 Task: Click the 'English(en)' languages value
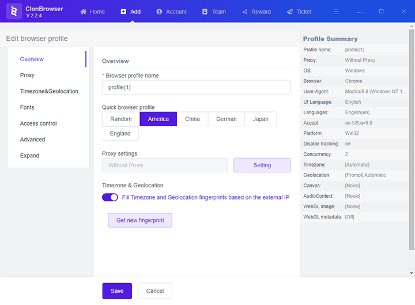357,112
